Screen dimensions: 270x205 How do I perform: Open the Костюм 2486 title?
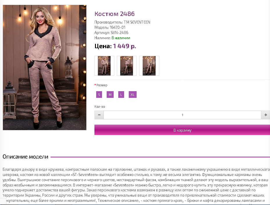[x=115, y=14]
